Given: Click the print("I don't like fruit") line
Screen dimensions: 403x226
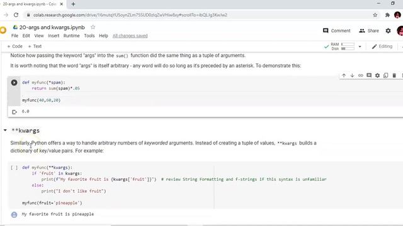Looking at the screenshot, I should (74, 191).
